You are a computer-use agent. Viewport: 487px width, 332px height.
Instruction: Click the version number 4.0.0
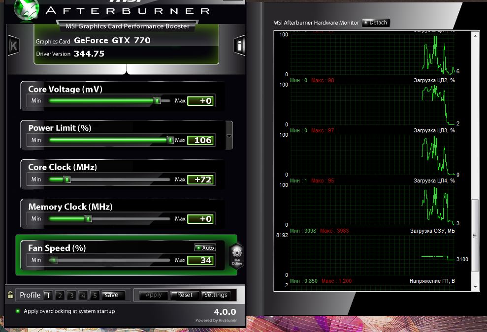coord(225,312)
